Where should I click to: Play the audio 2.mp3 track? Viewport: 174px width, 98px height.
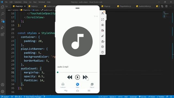77,77
